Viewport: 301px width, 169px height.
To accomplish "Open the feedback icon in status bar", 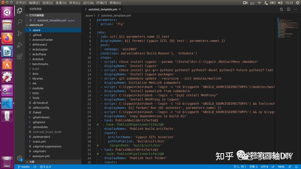I will (x=290, y=167).
